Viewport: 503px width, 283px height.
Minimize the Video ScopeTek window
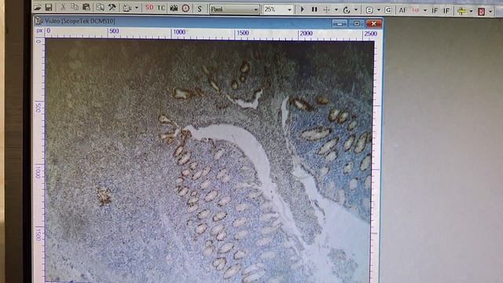click(340, 24)
